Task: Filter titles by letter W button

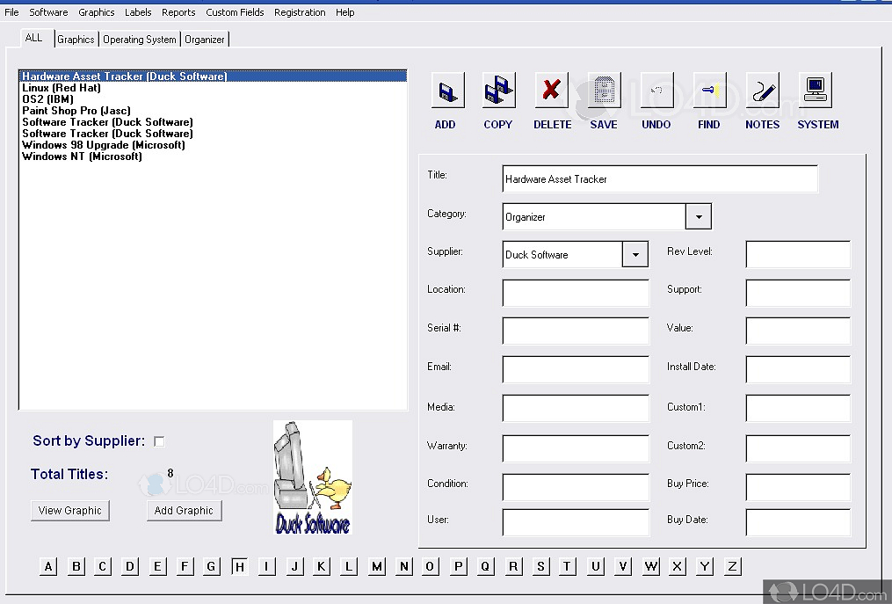Action: pyautogui.click(x=650, y=566)
